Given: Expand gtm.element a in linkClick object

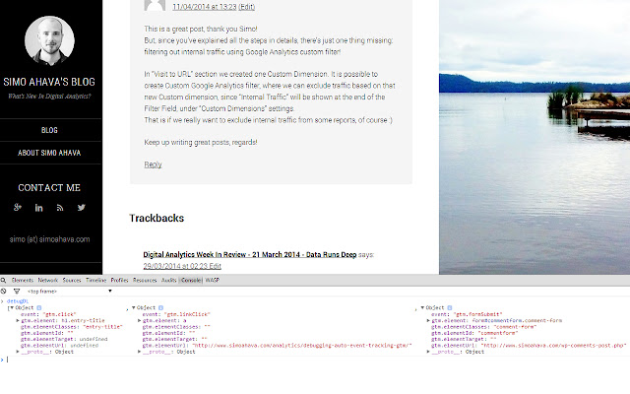Looking at the screenshot, I should tap(140, 320).
